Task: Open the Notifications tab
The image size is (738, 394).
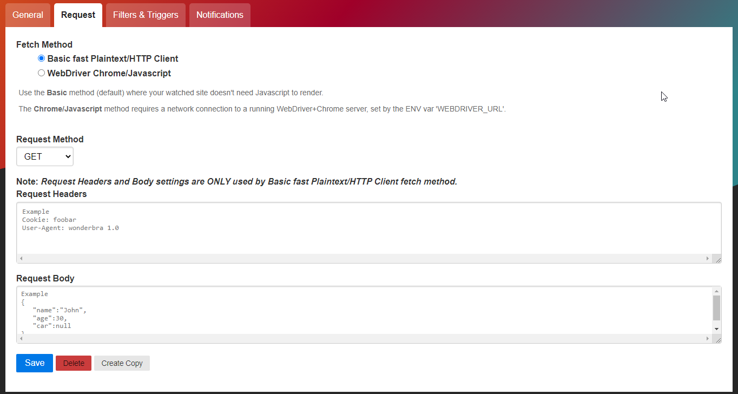Action: (219, 15)
